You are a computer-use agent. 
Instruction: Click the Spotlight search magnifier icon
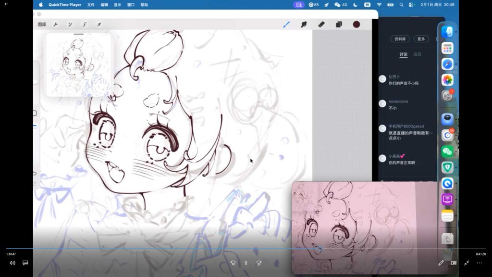pyautogui.click(x=401, y=5)
